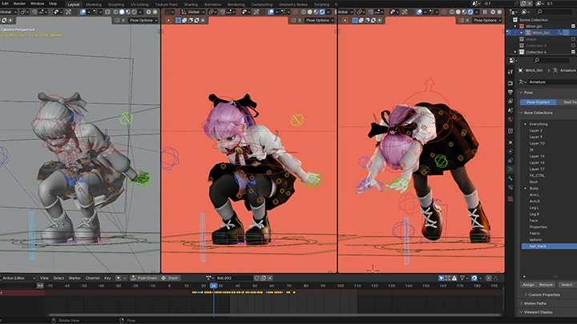The image size is (577, 324).
Task: Select solid shading in left viewport header
Action: coord(122,12)
